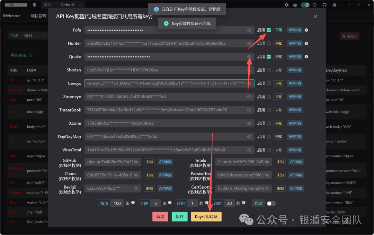
Task: Toggle Bevigil key visibility eye icon
Action: [136, 188]
